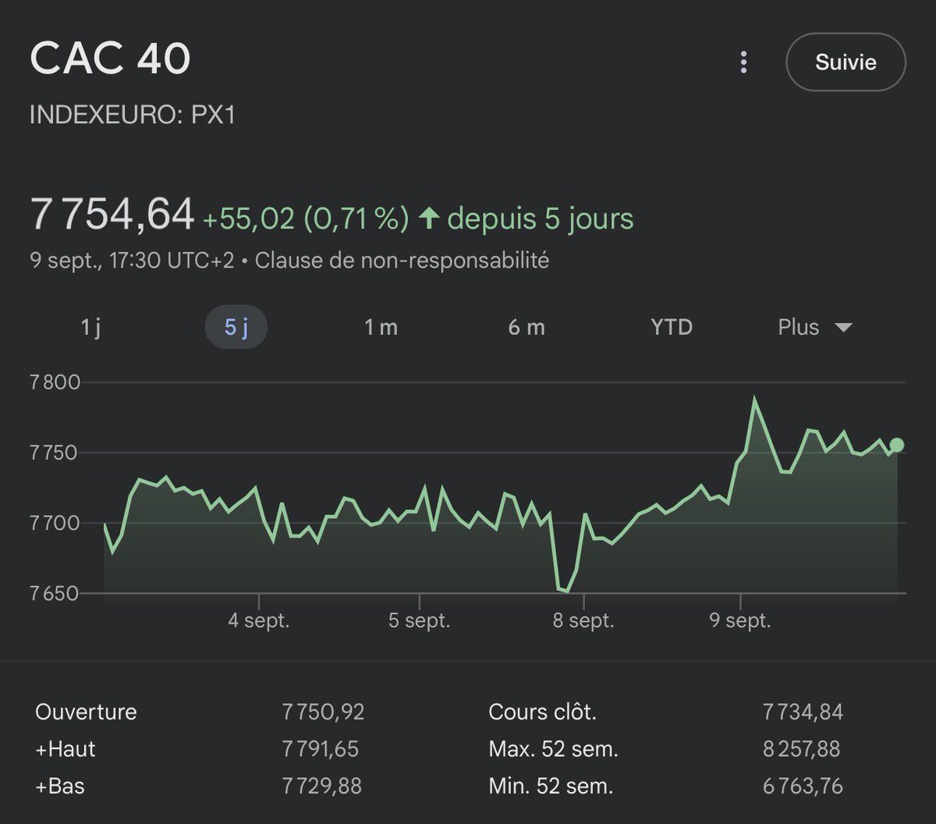
Task: Click the closing value 7 734,84
Action: [803, 712]
